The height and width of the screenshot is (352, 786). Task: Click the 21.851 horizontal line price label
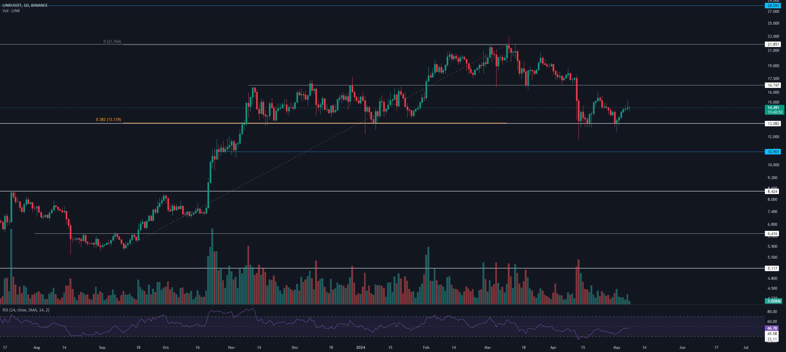[x=773, y=44]
